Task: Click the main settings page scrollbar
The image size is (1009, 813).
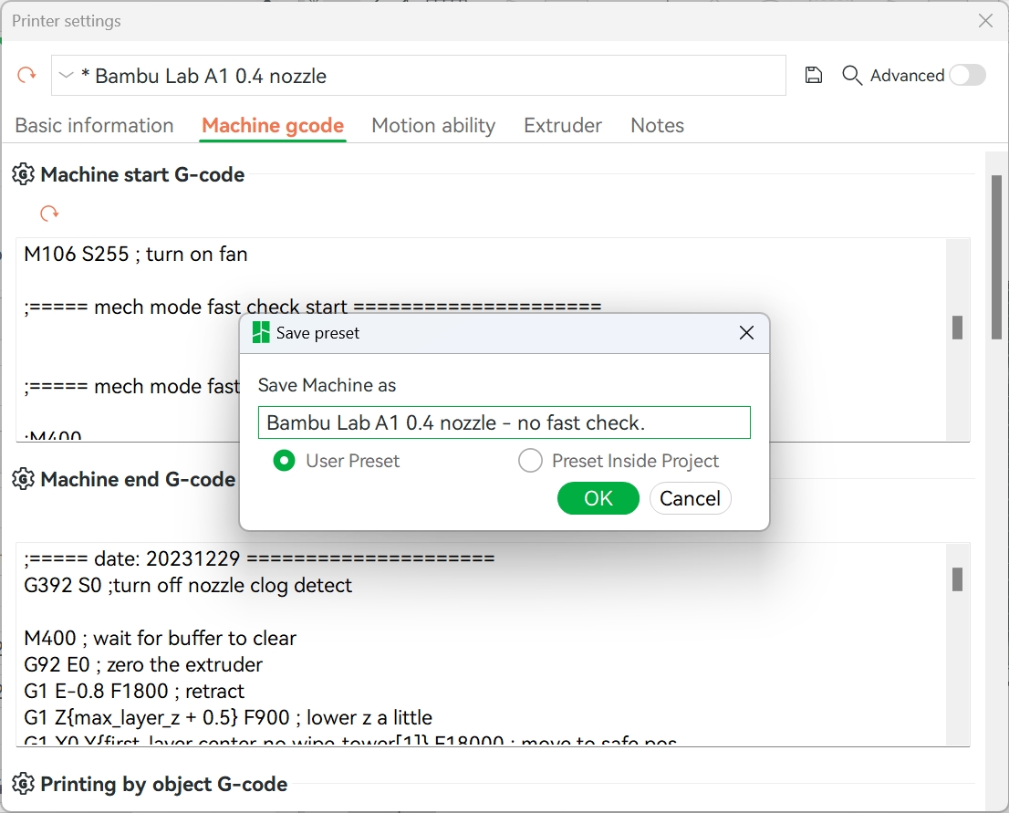Action: point(999,257)
